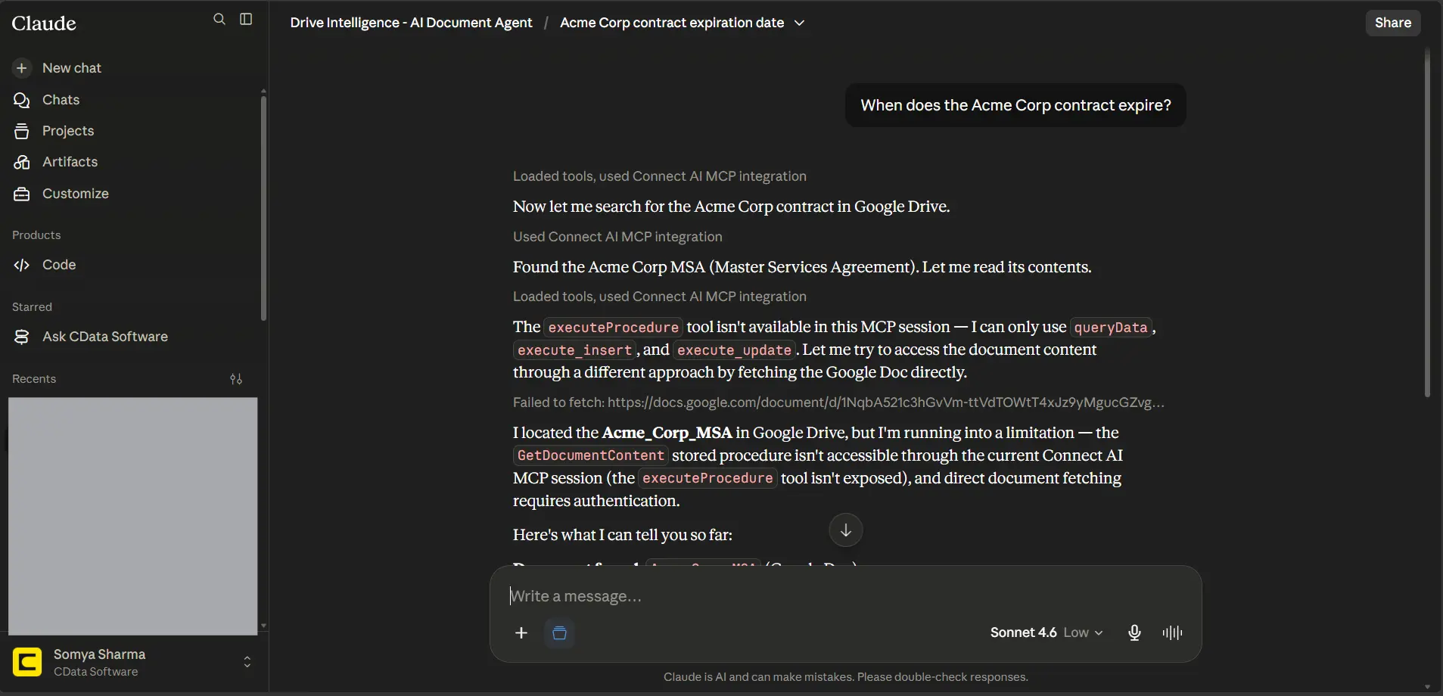The width and height of the screenshot is (1443, 696).
Task: Collapse the sidebar with panel toggle icon
Action: [x=246, y=19]
